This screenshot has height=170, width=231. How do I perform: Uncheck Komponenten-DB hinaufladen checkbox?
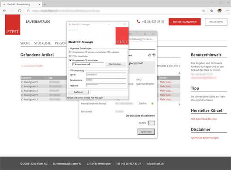click(x=70, y=60)
